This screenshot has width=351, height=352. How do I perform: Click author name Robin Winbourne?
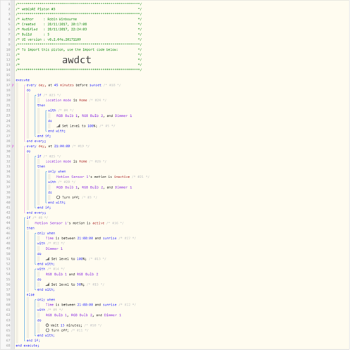point(62,19)
